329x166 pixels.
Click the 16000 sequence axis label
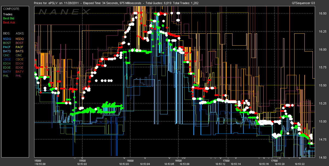pos(130,161)
